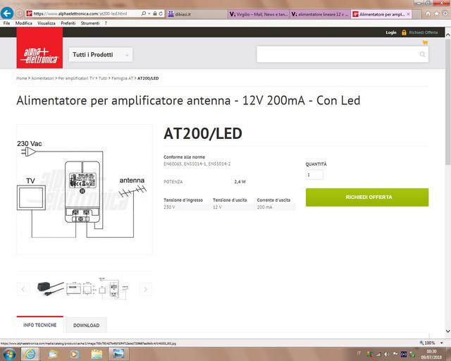Viewport: 451px width, 361px height.
Task: Go back with the browser back arrow
Action: pyautogui.click(x=7, y=13)
